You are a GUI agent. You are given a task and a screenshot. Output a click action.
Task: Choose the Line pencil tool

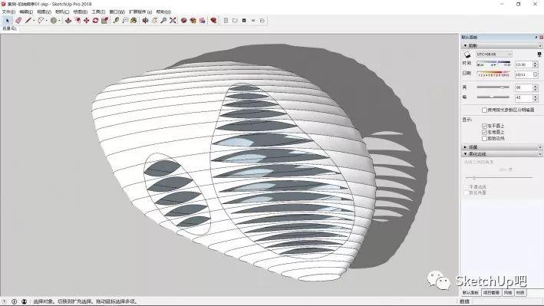[x=28, y=21]
